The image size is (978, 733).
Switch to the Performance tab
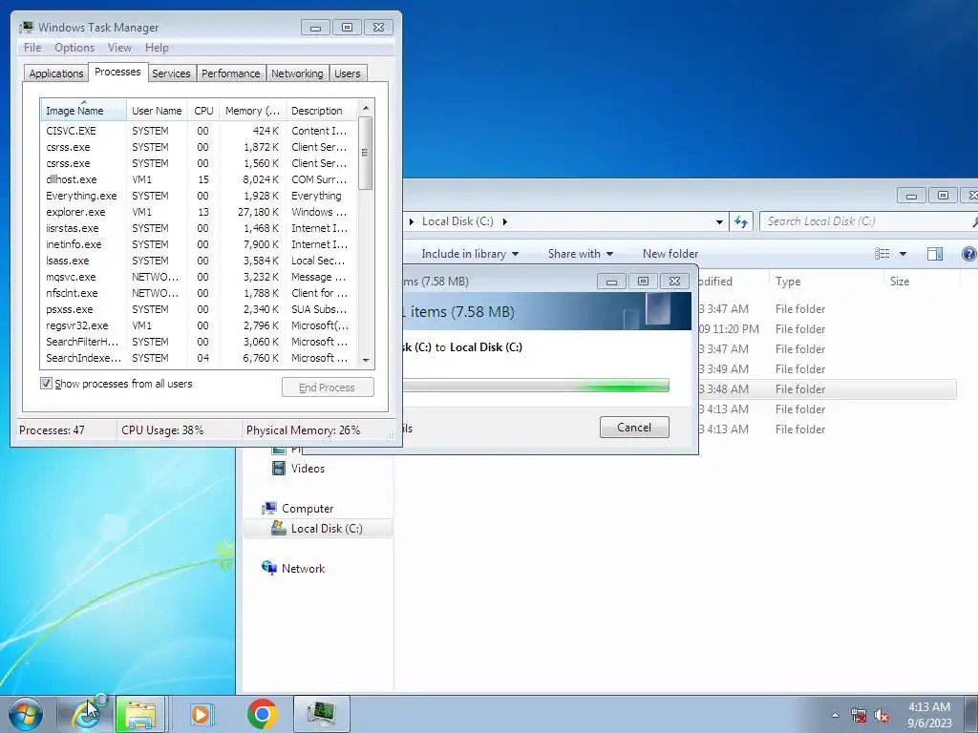click(x=231, y=73)
